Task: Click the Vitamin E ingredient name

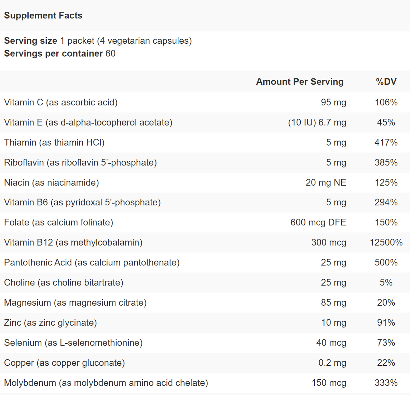Action: [x=88, y=122]
